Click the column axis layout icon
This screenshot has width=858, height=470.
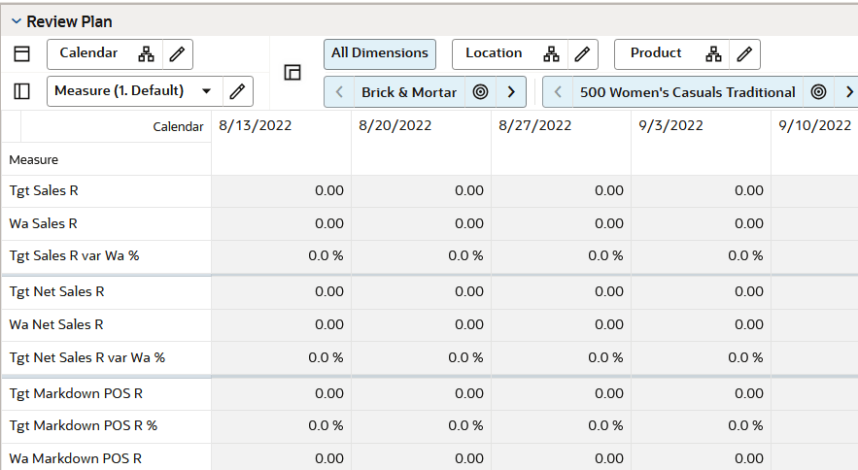(x=21, y=54)
